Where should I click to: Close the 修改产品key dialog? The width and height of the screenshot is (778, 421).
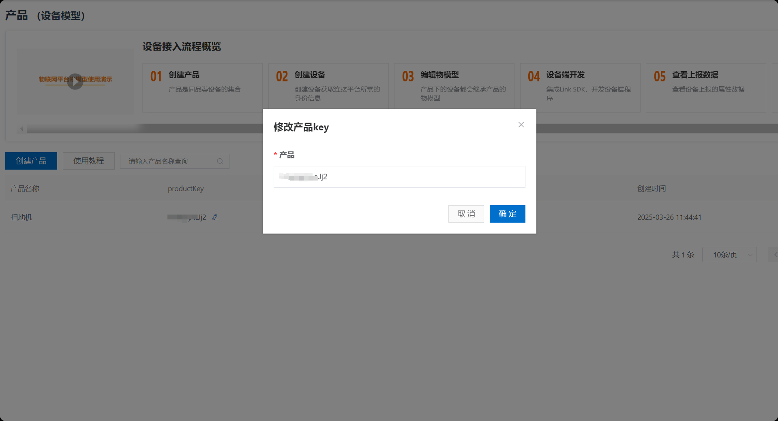point(521,125)
